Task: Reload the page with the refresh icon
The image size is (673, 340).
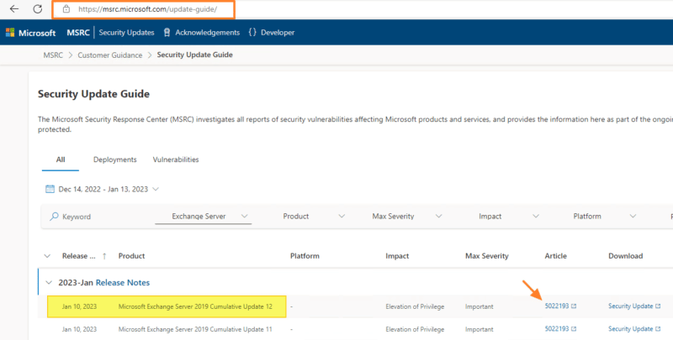Action: (x=38, y=8)
